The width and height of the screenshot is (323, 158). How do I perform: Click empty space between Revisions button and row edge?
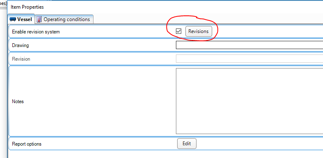point(268,31)
